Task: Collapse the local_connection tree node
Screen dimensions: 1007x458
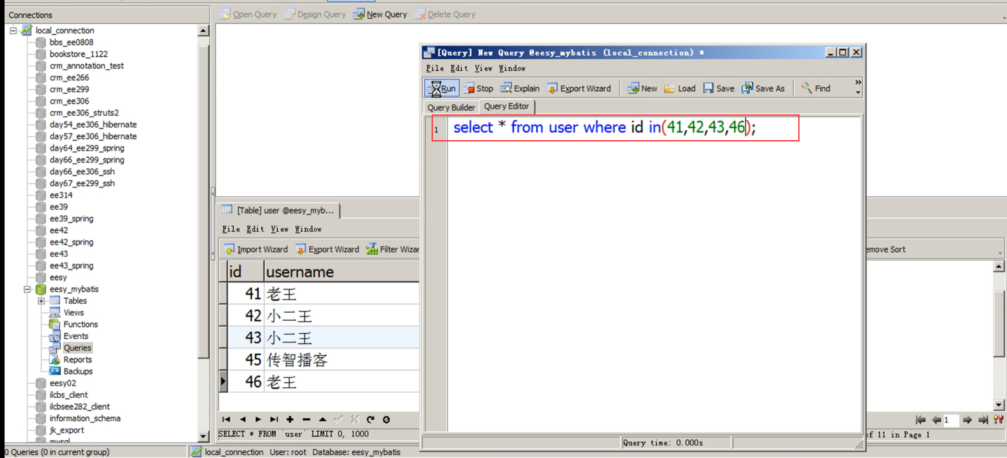Action: (x=13, y=30)
